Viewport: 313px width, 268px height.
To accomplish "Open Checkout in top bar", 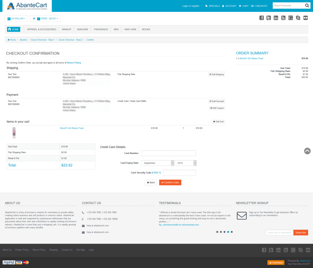I will pyautogui.click(x=259, y=6).
